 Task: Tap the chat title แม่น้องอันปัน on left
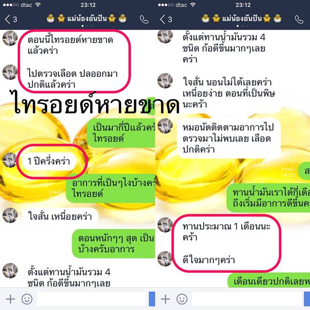[x=87, y=19]
